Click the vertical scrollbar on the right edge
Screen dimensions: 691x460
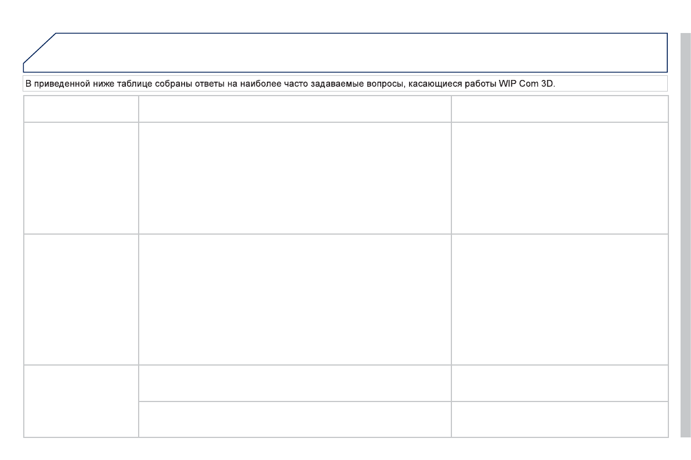point(685,232)
